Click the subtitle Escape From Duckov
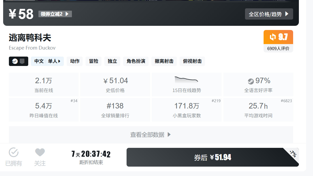The image size is (313, 176). [x=32, y=48]
